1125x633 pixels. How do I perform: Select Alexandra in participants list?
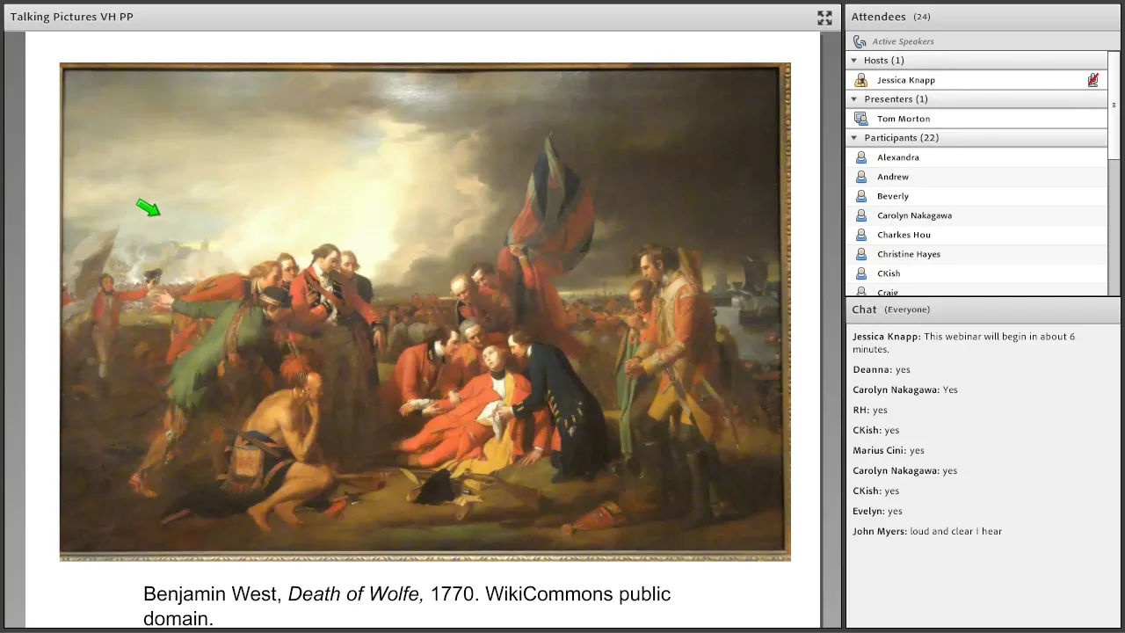tap(976, 157)
